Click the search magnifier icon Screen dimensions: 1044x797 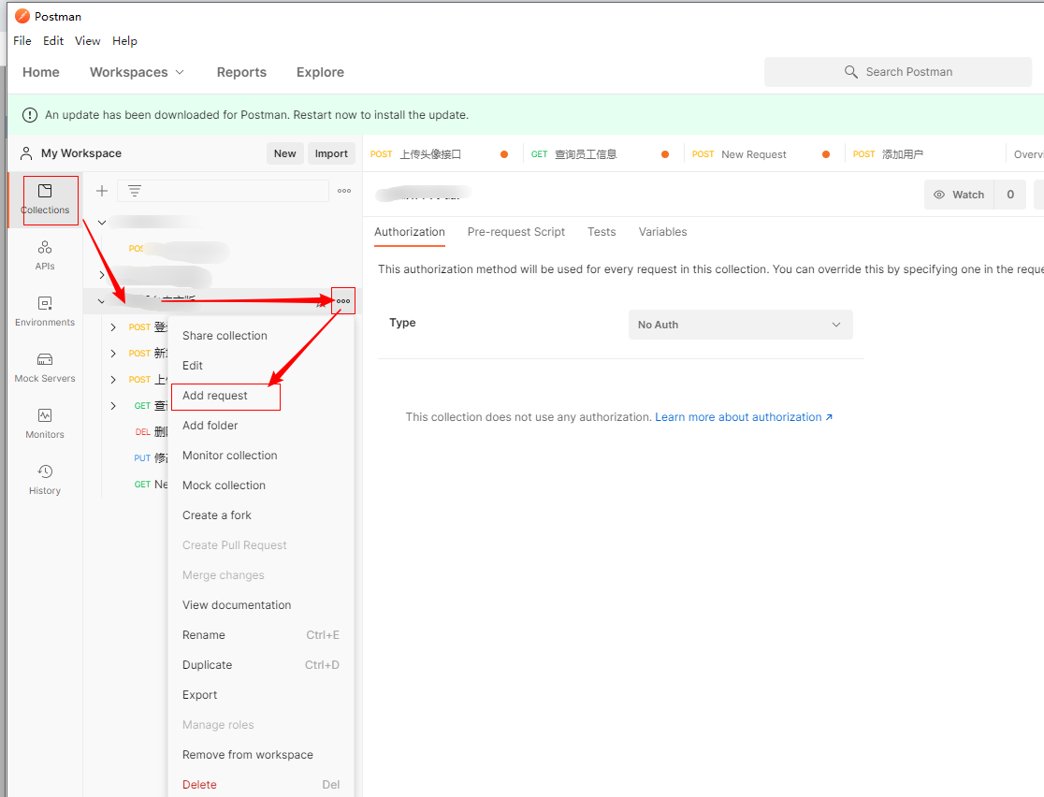pyautogui.click(x=851, y=72)
